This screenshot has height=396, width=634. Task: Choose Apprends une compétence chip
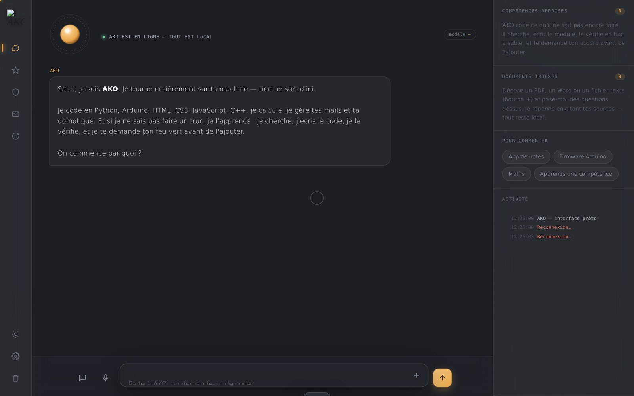[576, 174]
